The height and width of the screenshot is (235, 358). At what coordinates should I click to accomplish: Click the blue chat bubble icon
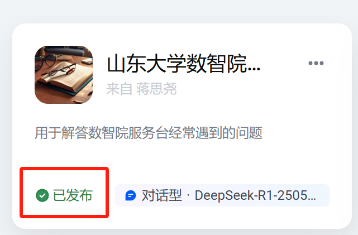(131, 195)
